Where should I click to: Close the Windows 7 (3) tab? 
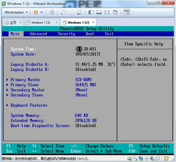57,22
